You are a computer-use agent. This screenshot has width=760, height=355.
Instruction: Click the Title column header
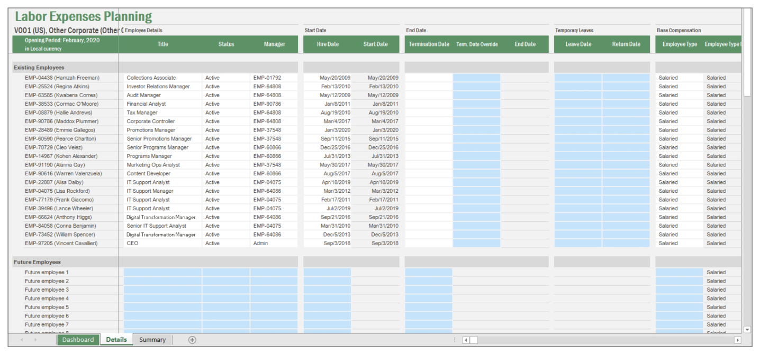click(x=162, y=44)
